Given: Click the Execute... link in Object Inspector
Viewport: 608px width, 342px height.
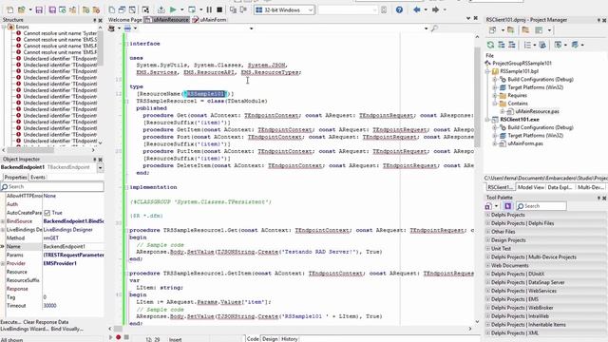Looking at the screenshot, I should point(10,322).
